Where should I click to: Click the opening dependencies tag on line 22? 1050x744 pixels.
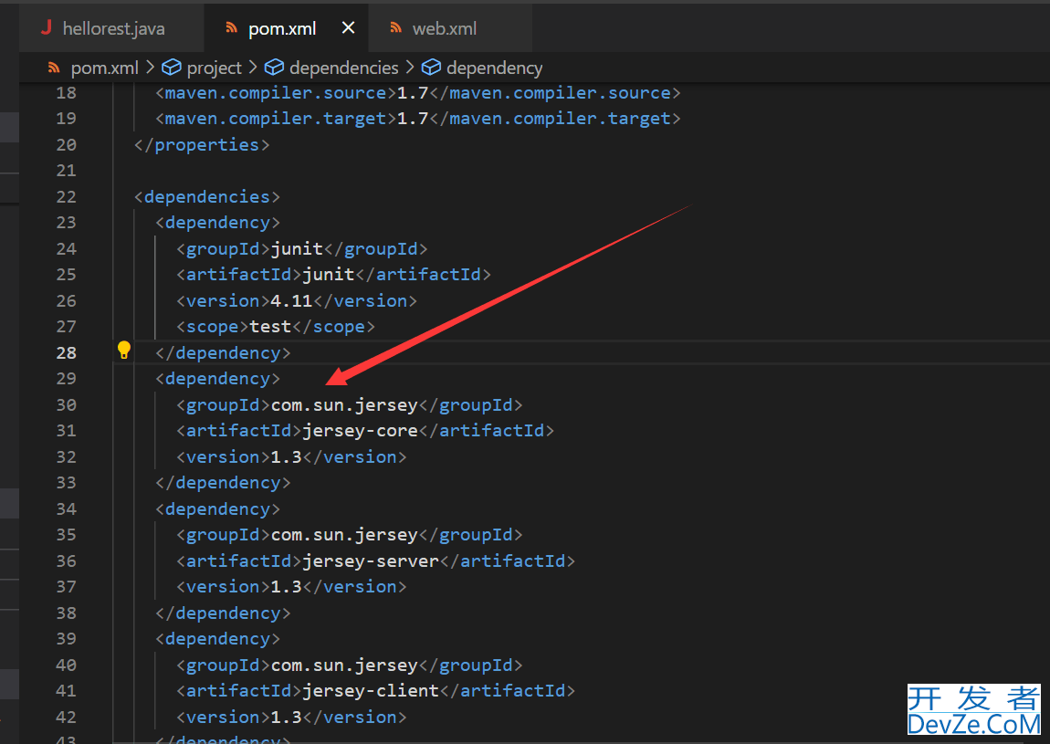pos(207,197)
